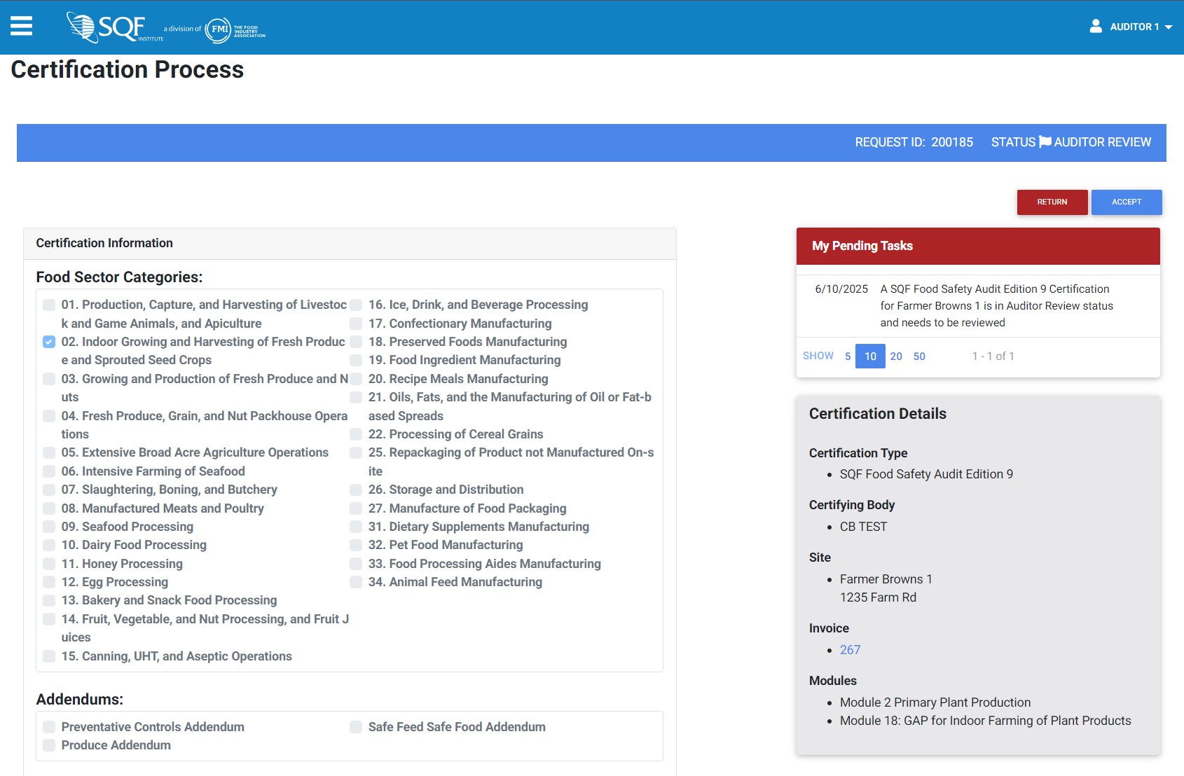Click the Auditor 1 user profile icon
Screen dimensions: 1184x776
tap(1096, 27)
